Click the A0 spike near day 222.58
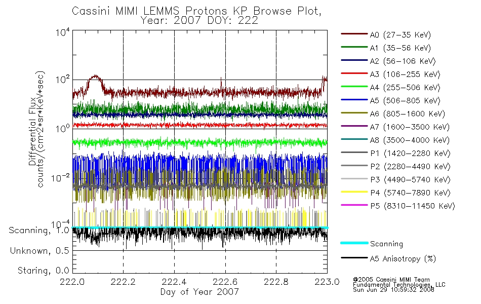Image resolution: width=481 pixels, height=304 pixels. [221, 85]
